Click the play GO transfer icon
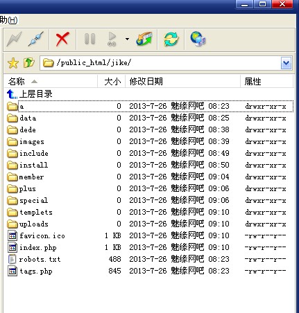This screenshot has width=299, height=313. tap(112, 39)
